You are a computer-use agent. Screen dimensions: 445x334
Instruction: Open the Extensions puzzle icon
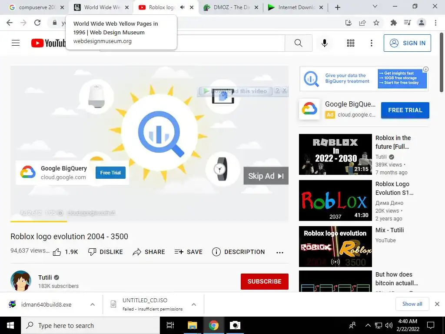[394, 23]
